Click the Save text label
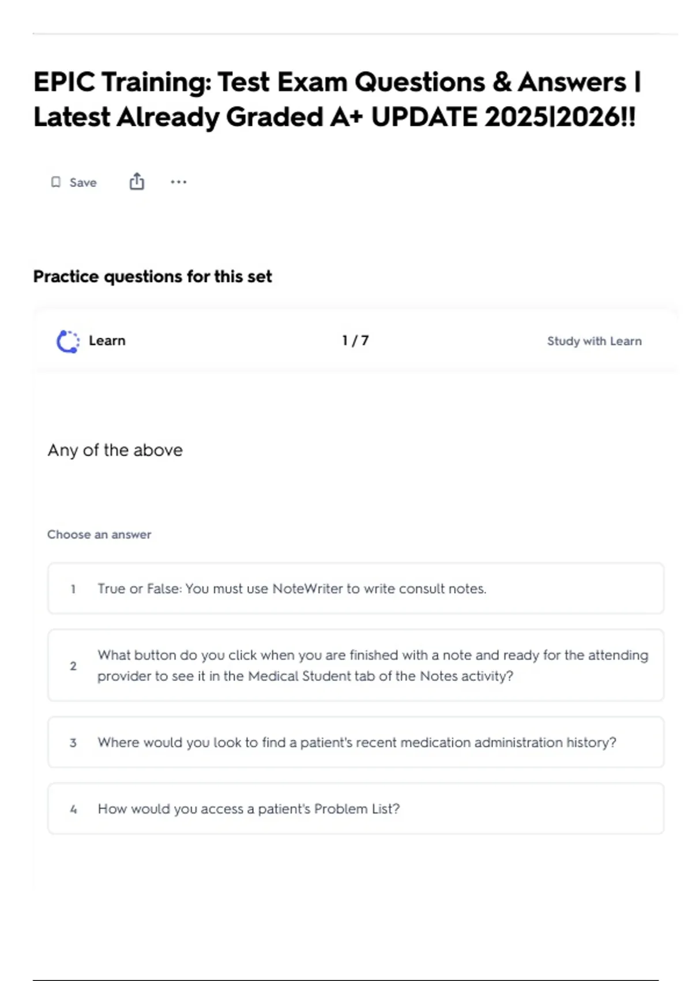Image resolution: width=692 pixels, height=981 pixels. point(83,182)
